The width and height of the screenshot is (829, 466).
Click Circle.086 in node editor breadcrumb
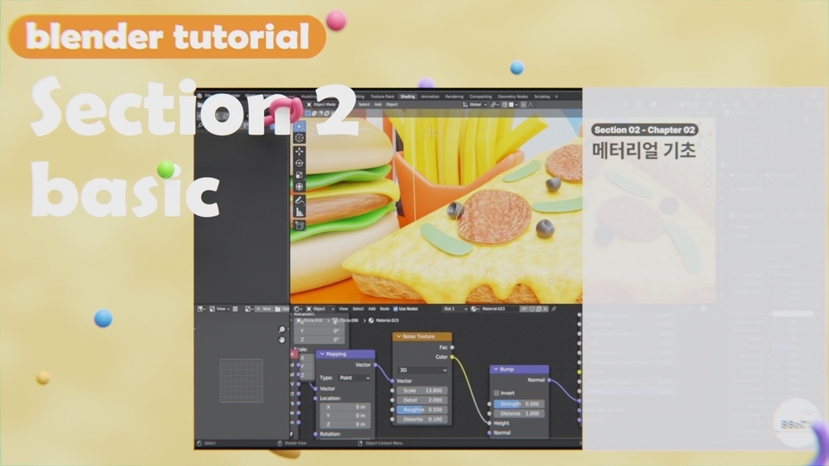tap(349, 320)
